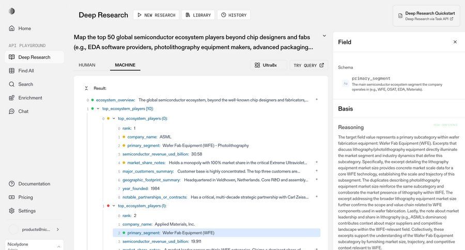Click the Search magnifier icon
The image size is (465, 250).
[12, 84]
